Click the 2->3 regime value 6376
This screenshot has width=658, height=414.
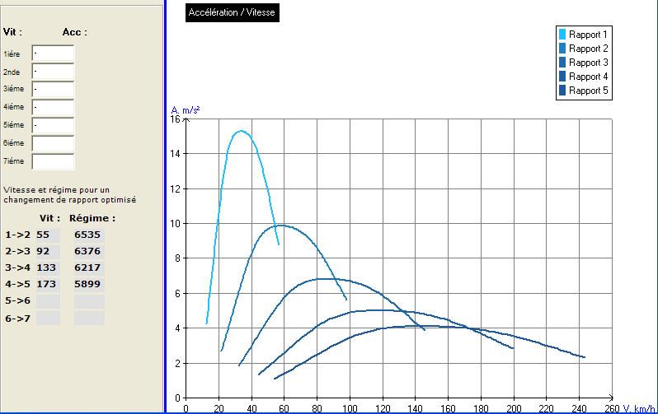(x=87, y=251)
